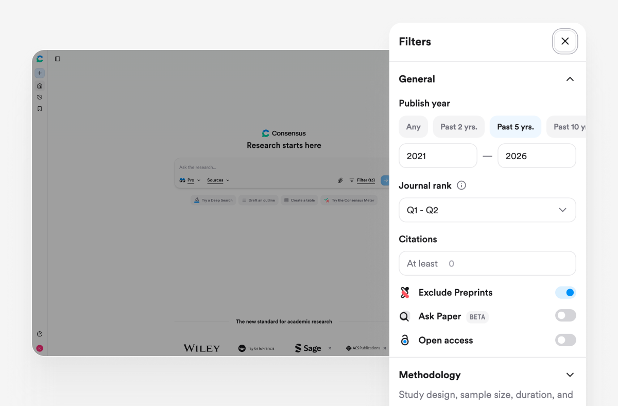Click the Citations at least field
The height and width of the screenshot is (406, 618).
pyautogui.click(x=487, y=263)
